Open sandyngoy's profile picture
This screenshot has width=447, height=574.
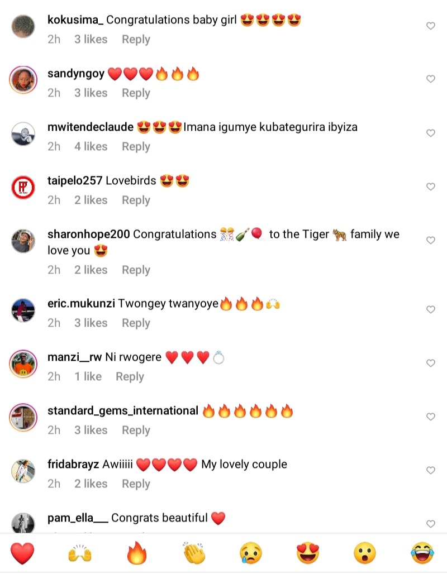23,80
